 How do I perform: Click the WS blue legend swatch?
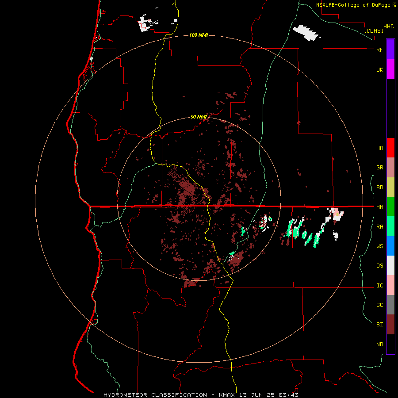pyautogui.click(x=390, y=246)
